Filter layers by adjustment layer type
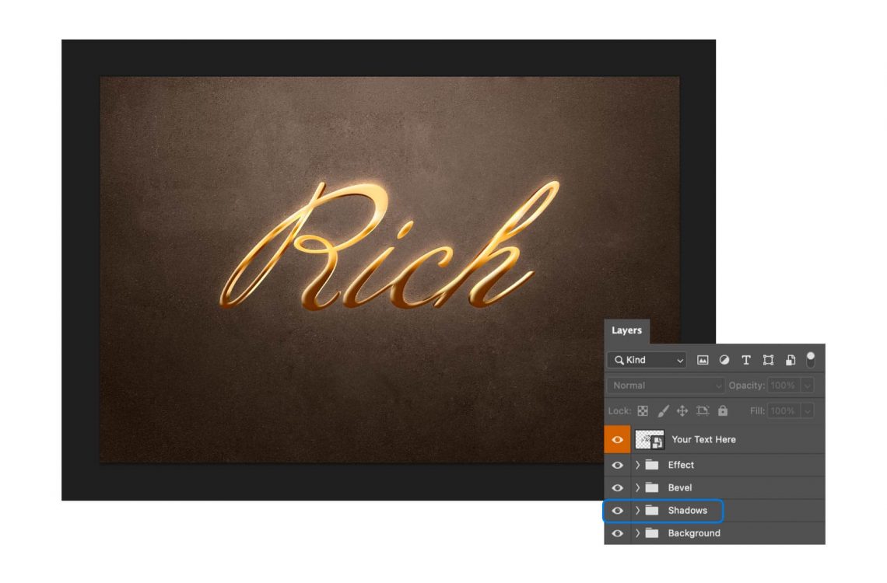This screenshot has width=887, height=583. tap(724, 360)
